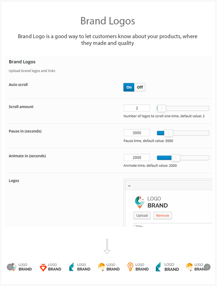Click the Scroll amount slider handle

pyautogui.click(x=161, y=108)
